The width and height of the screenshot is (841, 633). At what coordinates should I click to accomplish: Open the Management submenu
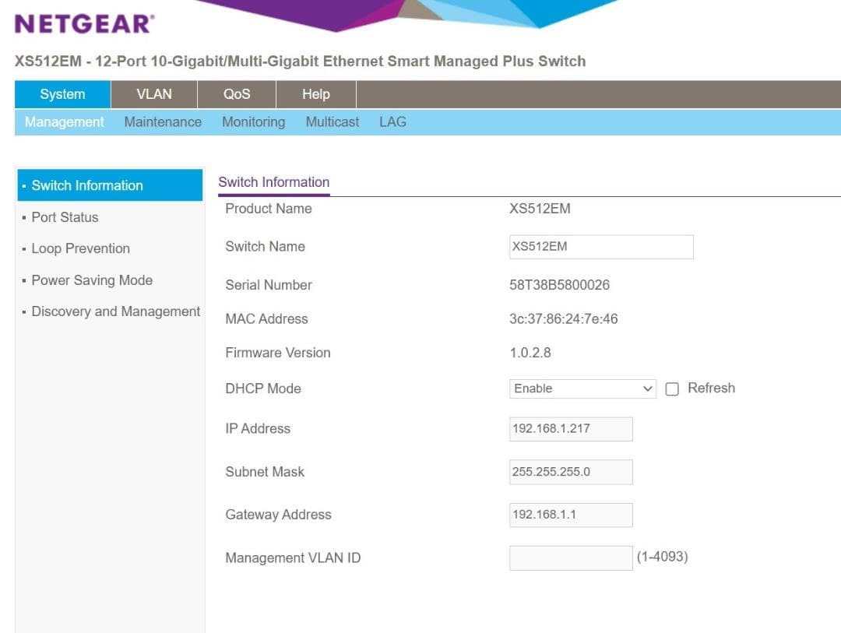point(64,122)
